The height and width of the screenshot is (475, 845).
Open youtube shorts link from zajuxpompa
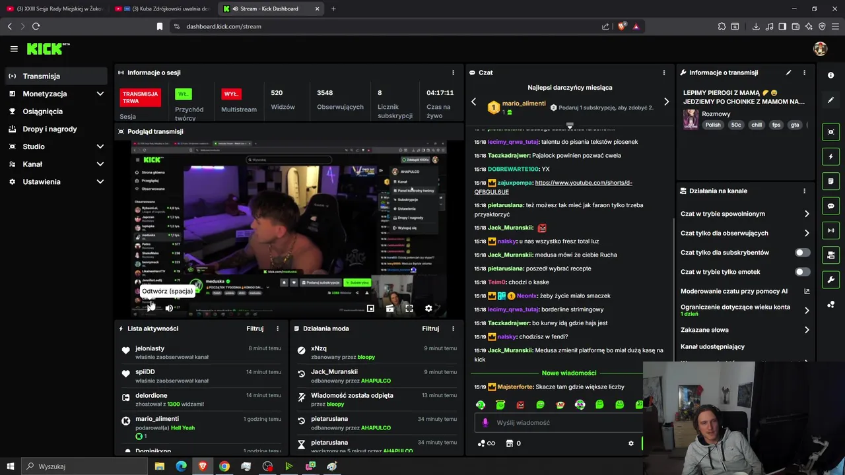click(553, 187)
